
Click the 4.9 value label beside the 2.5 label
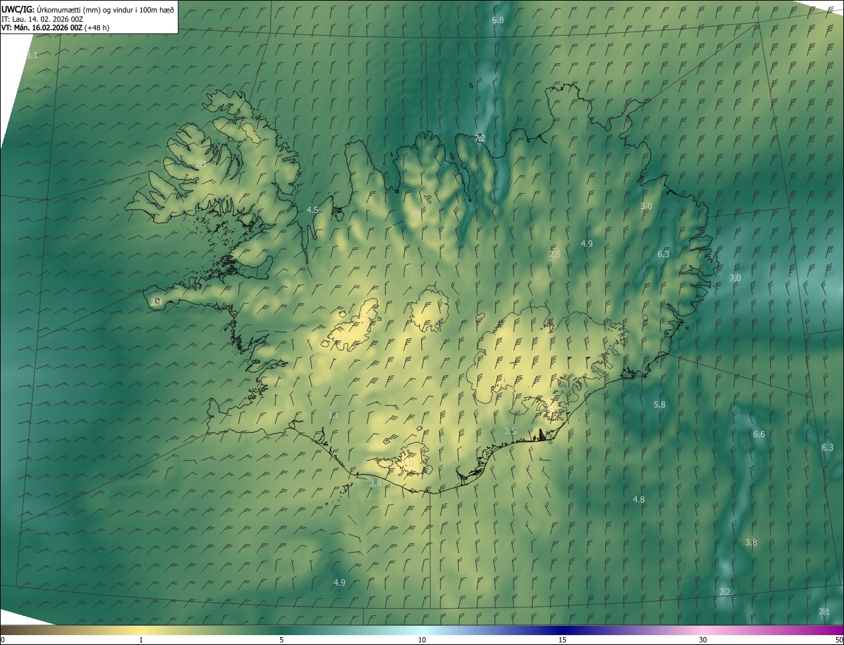(586, 243)
